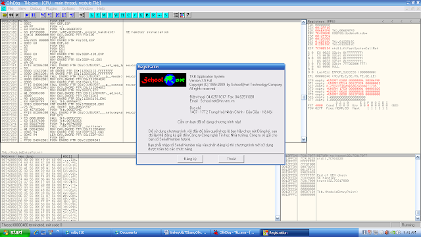
Task: Close the debugged program with X toolbar icon
Action: [x=17, y=15]
